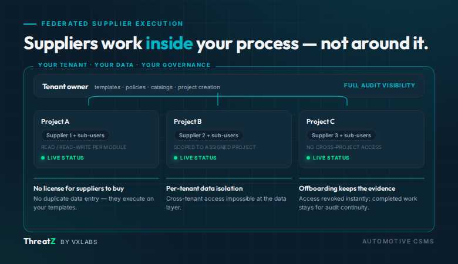Click the Federated Supplier Execution label

pos(113,23)
